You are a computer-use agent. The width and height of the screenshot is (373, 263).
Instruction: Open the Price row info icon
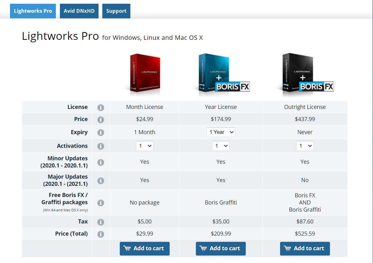(100, 119)
